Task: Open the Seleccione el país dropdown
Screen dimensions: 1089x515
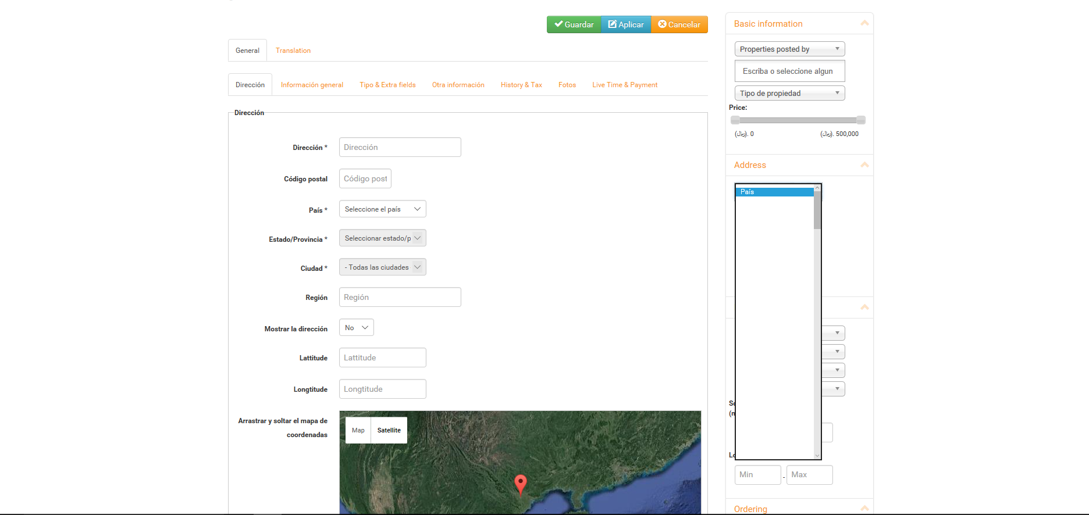Action: 383,209
